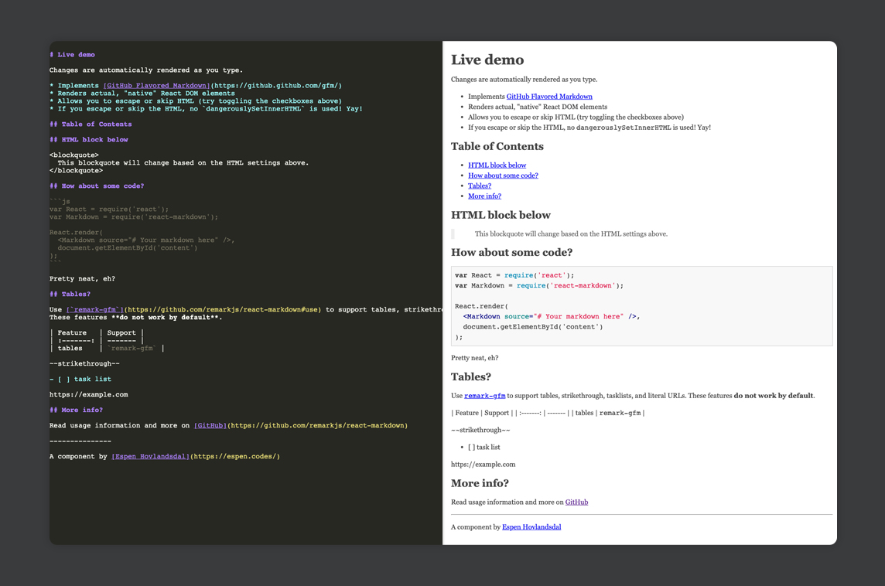Viewport: 885px width, 586px height.
Task: Click '## More info?' heading in editor
Action: click(x=76, y=410)
